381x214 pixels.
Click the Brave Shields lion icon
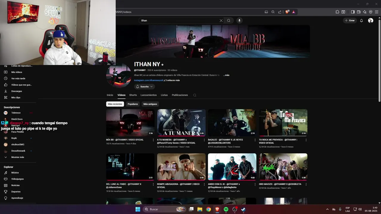click(x=287, y=12)
